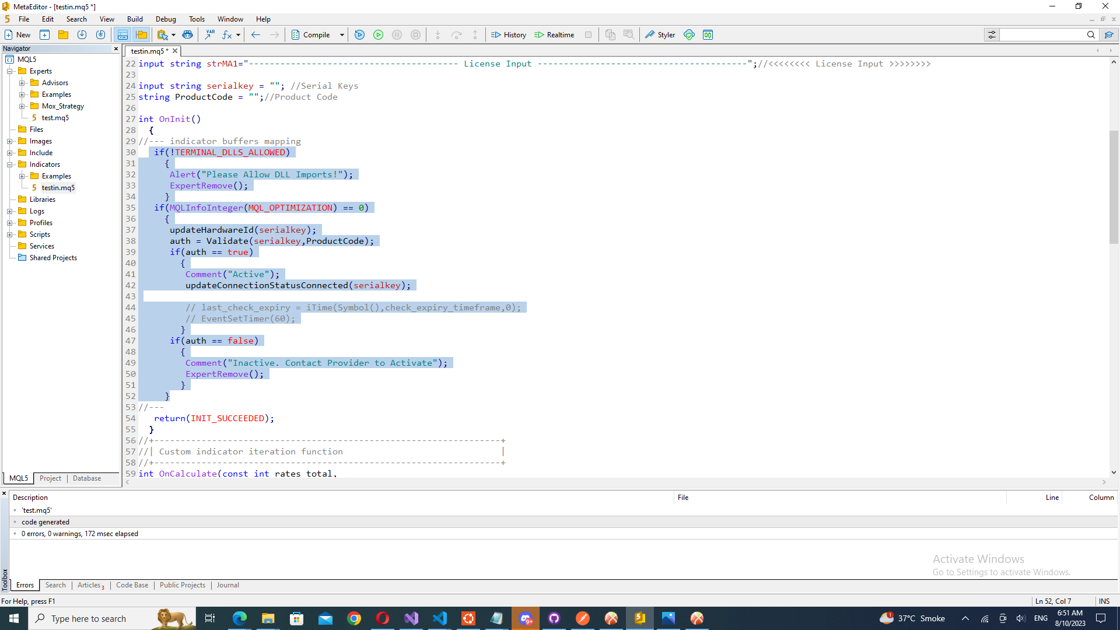
Task: Toggle the Navigator panel toolbar icon
Action: point(141,35)
